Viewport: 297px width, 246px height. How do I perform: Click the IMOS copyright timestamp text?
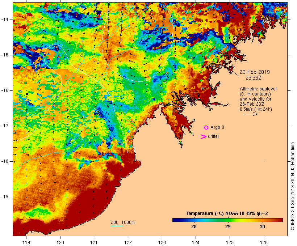293,186
